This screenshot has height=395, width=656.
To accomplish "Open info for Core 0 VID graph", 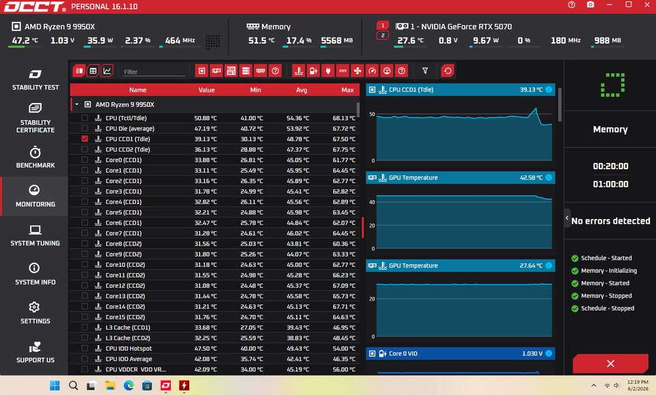I will pos(549,353).
